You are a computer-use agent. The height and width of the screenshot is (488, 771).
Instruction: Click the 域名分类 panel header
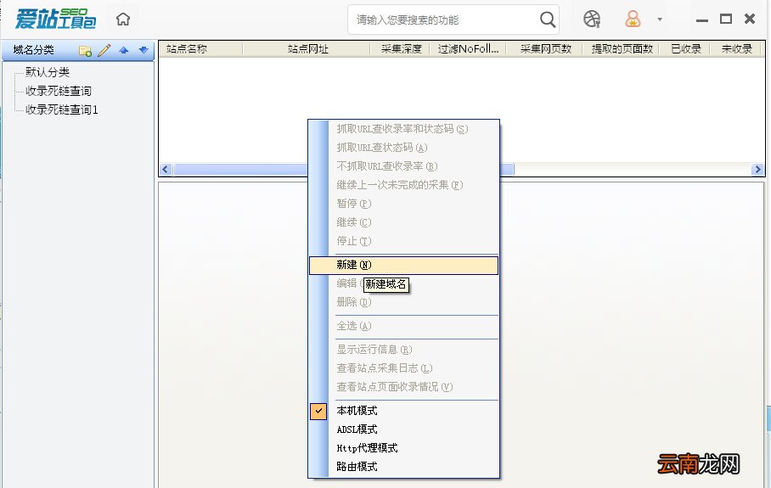pos(33,50)
